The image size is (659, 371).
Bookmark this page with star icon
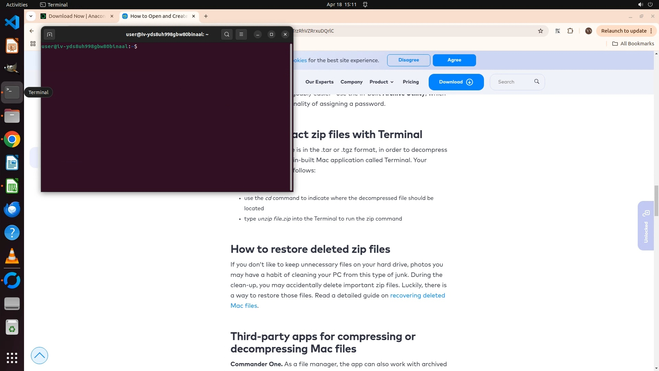click(541, 31)
